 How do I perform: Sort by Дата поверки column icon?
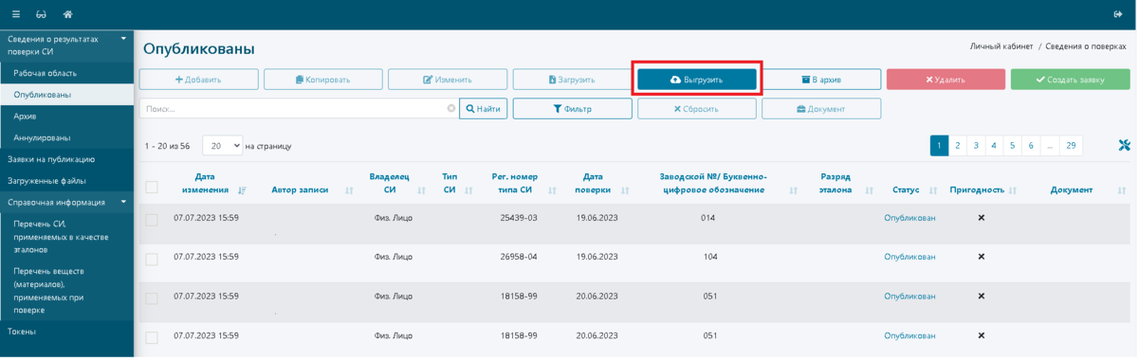(626, 190)
